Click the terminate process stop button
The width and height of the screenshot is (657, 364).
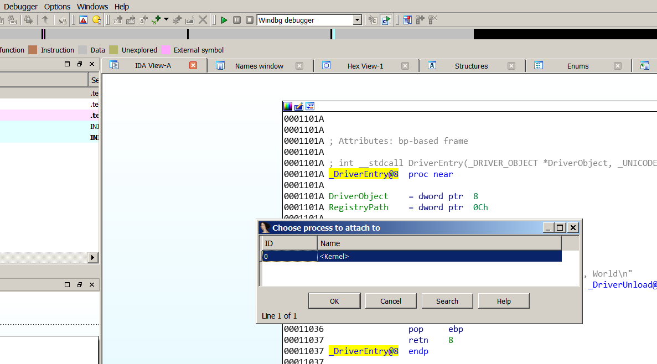click(250, 20)
